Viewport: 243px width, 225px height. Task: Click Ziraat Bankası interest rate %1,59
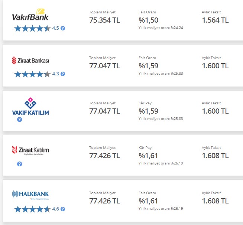tap(149, 66)
